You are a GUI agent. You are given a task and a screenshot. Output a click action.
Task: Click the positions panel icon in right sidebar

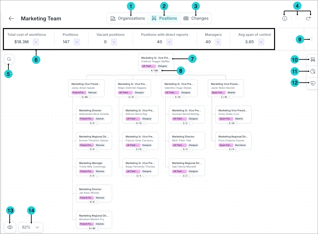click(313, 59)
